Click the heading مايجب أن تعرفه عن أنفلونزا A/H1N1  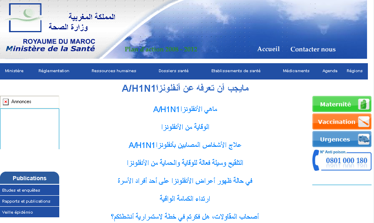pyautogui.click(x=185, y=88)
